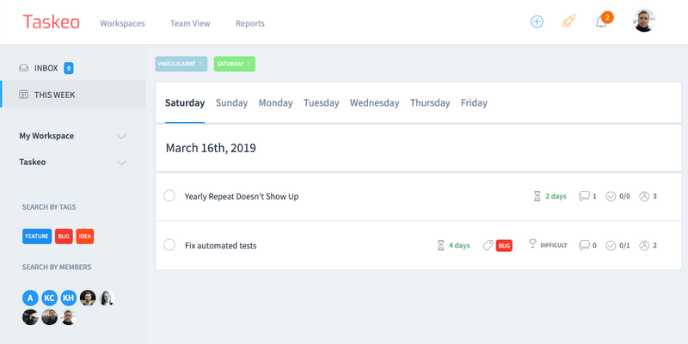The image size is (688, 344).
Task: Click the comments icon on Fix automated tests
Action: pyautogui.click(x=584, y=245)
